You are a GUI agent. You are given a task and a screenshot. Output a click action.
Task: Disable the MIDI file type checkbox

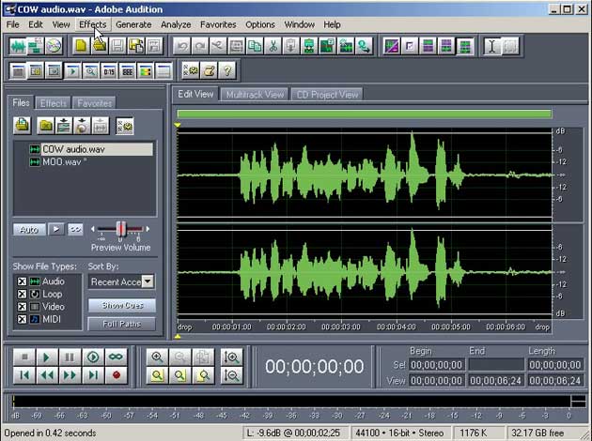pos(23,319)
